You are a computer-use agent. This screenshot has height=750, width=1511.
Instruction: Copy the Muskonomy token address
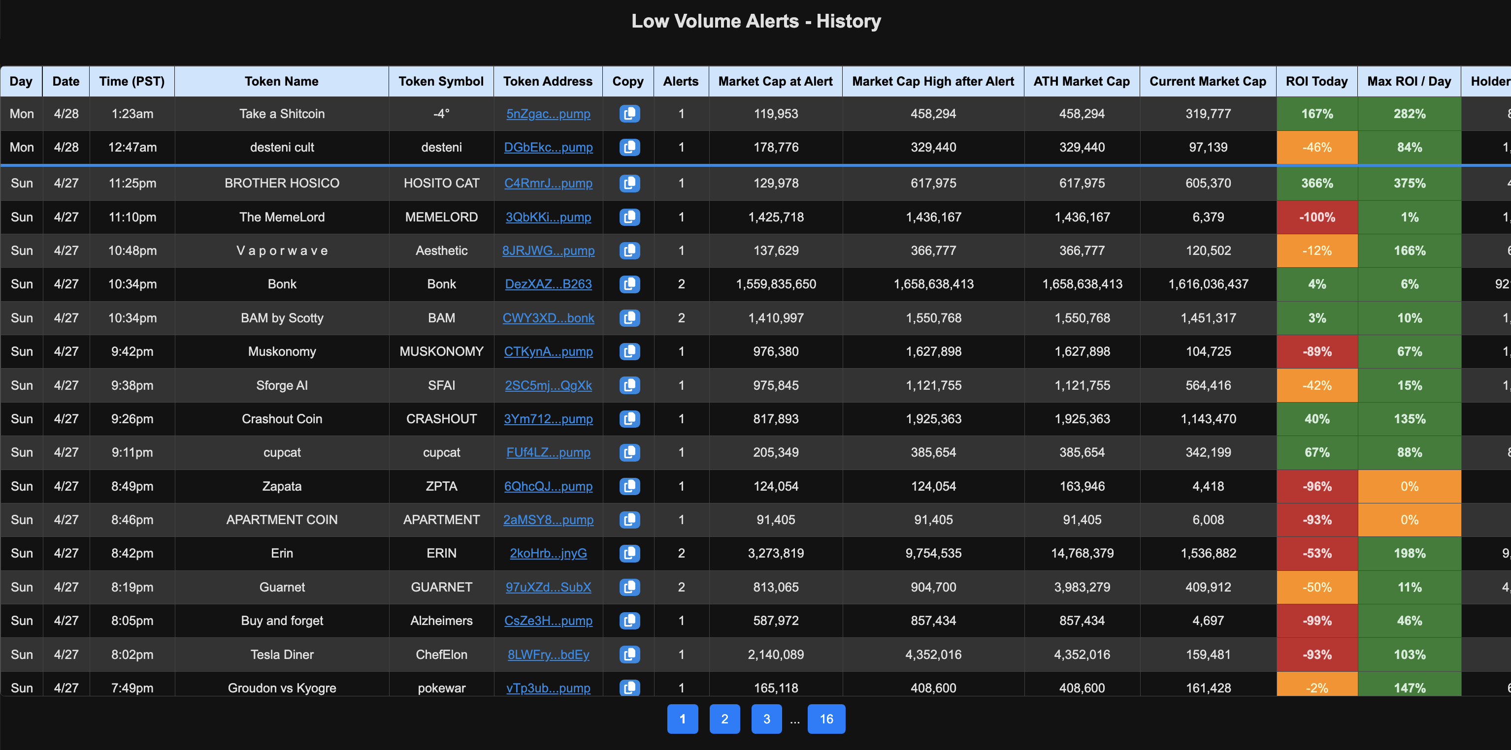629,351
